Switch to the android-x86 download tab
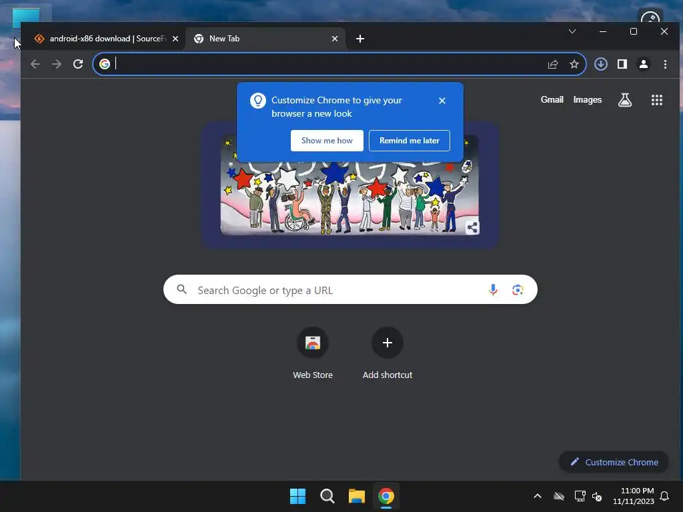Screen dimensions: 683x512 (x=107, y=39)
